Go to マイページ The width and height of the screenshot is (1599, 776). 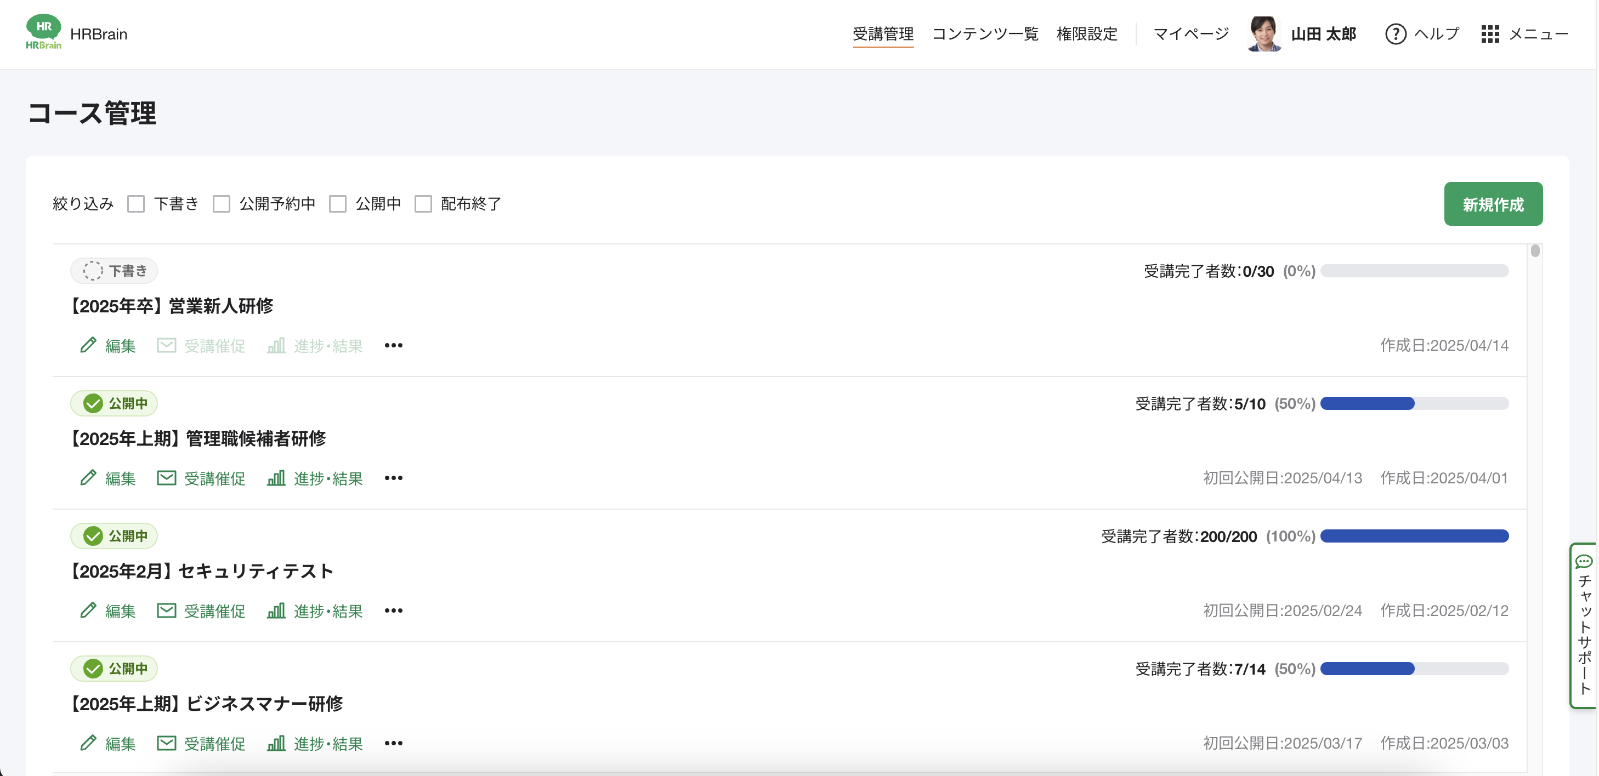[1191, 34]
